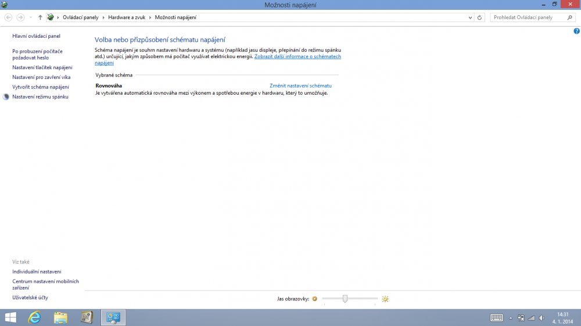Open Internet Explorer from the taskbar

[x=35, y=317]
